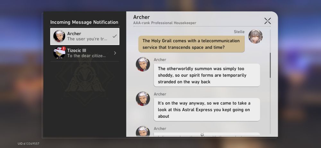Open Tizocic III conversation in message list
The width and height of the screenshot is (321, 148).
point(85,53)
